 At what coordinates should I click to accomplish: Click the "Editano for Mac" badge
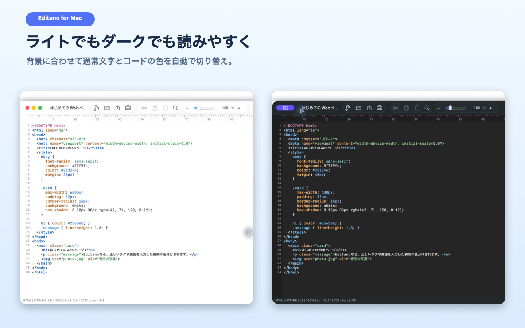pyautogui.click(x=60, y=19)
